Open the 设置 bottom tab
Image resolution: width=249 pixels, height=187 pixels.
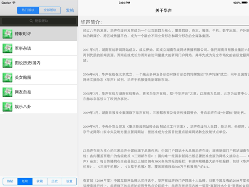coord(69,181)
